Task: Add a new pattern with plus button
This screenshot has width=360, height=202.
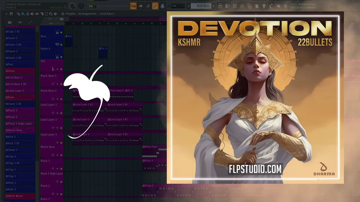Action: [x=213, y=6]
